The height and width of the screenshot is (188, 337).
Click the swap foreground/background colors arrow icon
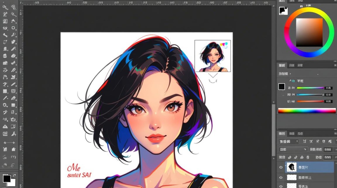[14, 175]
